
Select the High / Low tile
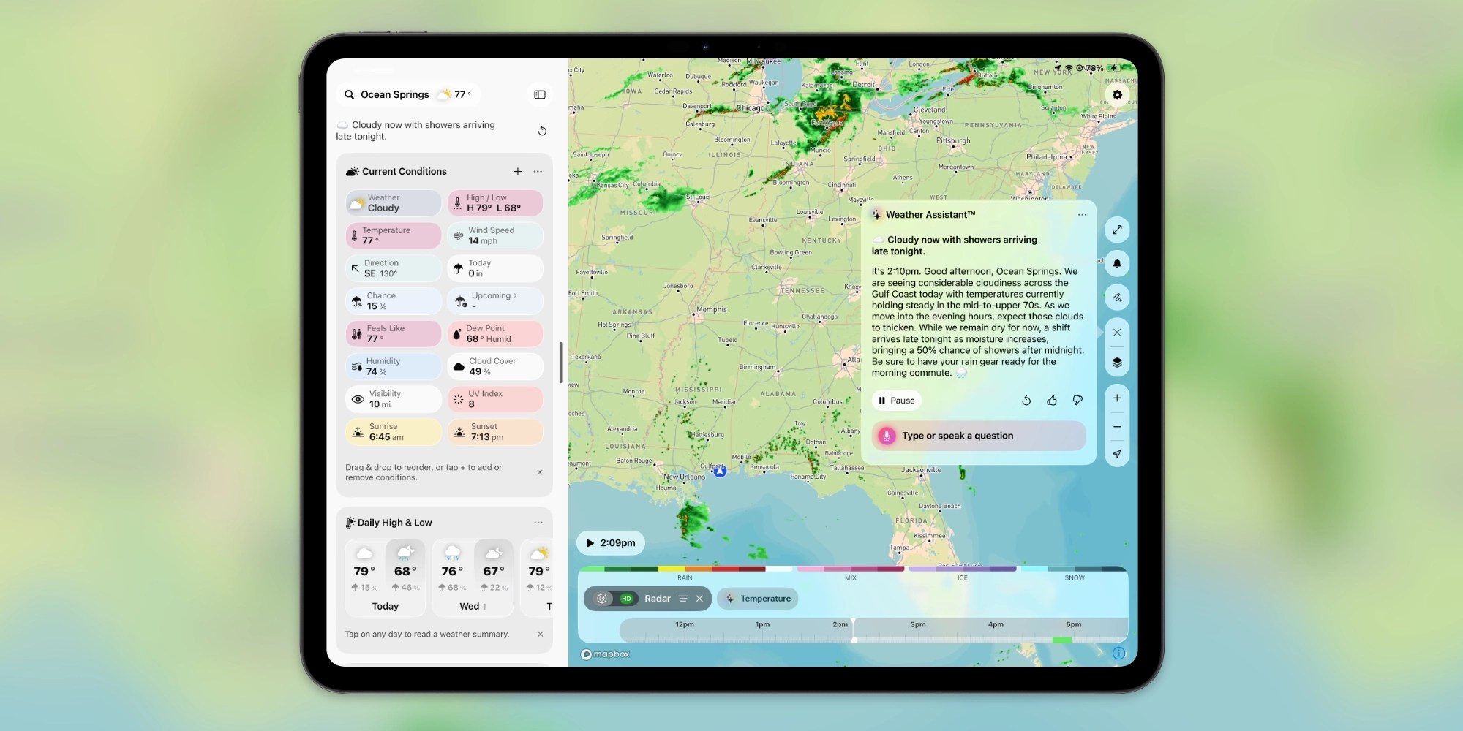pyautogui.click(x=495, y=202)
